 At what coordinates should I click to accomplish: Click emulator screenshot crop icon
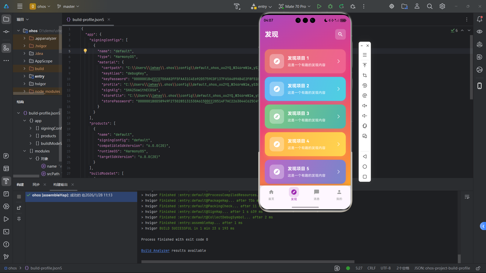[364, 75]
